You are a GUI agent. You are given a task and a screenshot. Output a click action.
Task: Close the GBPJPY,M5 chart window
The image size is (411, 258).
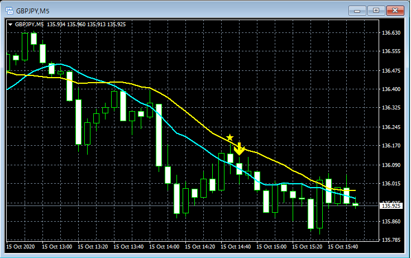[x=395, y=11]
